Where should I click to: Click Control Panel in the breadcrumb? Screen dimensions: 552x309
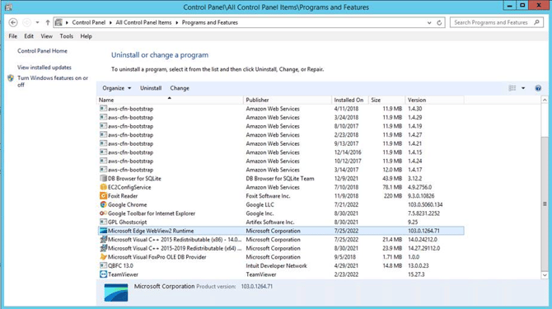point(89,22)
